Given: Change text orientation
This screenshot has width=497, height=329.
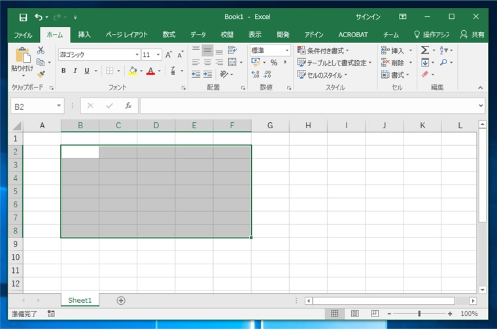Looking at the screenshot, I should [224, 74].
